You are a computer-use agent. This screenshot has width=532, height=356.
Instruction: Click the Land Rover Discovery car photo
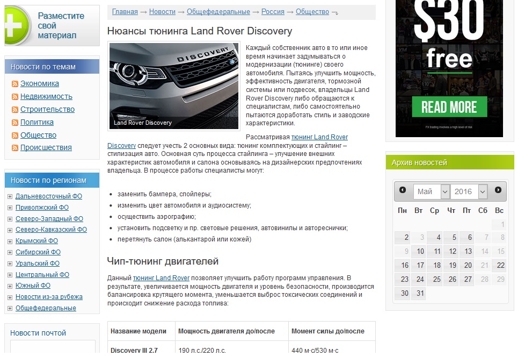pyautogui.click(x=174, y=86)
